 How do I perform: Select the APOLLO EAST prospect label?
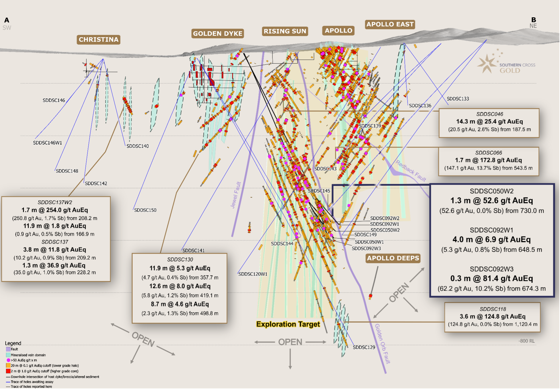390,24
